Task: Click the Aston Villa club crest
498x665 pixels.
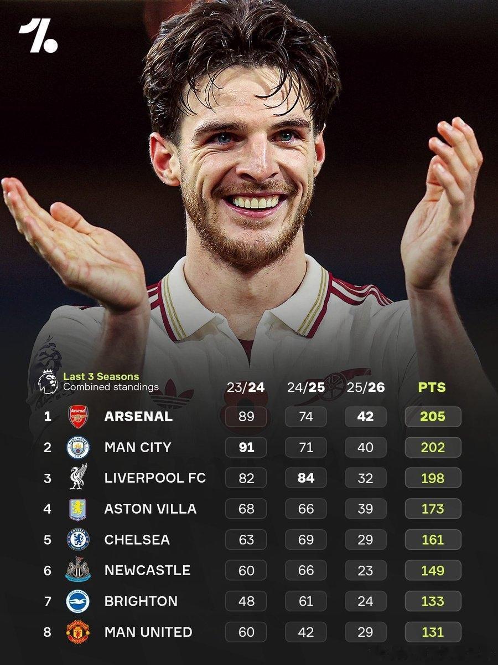Action: click(78, 509)
